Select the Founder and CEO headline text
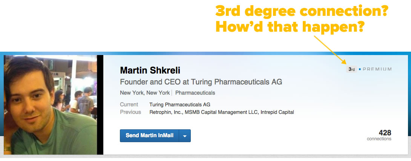The height and width of the screenshot is (161, 411). (x=201, y=82)
